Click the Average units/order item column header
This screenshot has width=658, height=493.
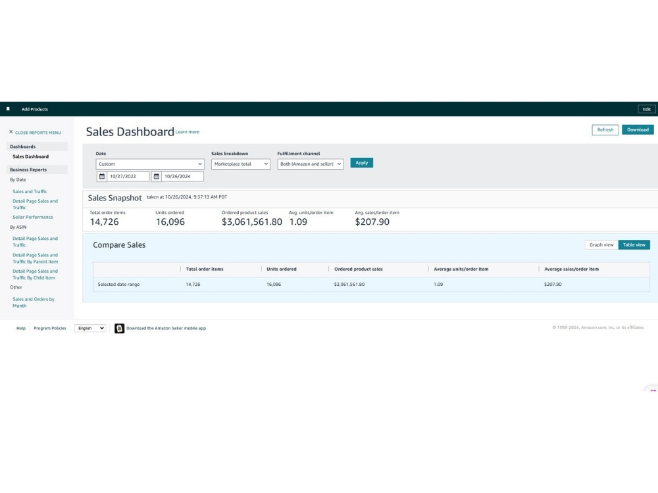coord(461,269)
